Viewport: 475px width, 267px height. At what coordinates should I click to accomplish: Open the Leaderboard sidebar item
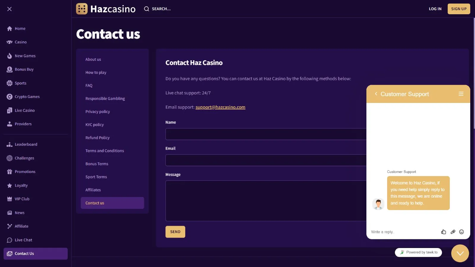26,144
